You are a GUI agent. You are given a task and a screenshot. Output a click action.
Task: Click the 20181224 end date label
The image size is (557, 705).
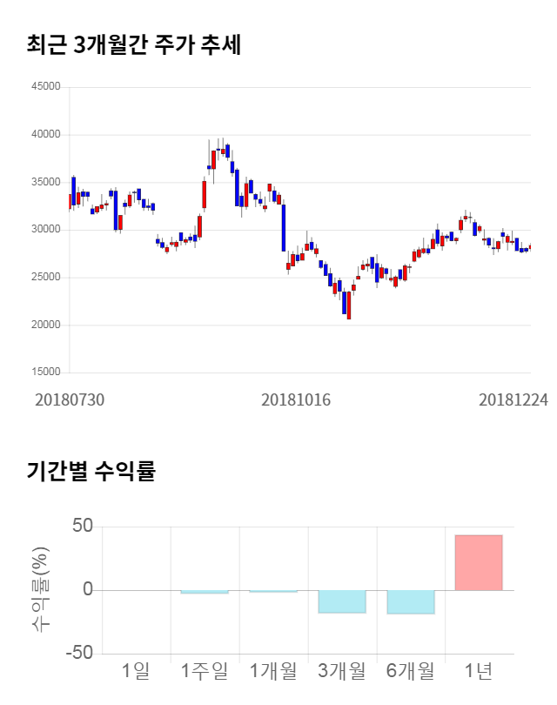(513, 399)
